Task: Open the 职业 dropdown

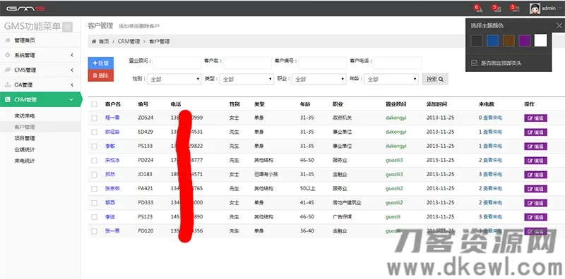Action: [x=319, y=79]
